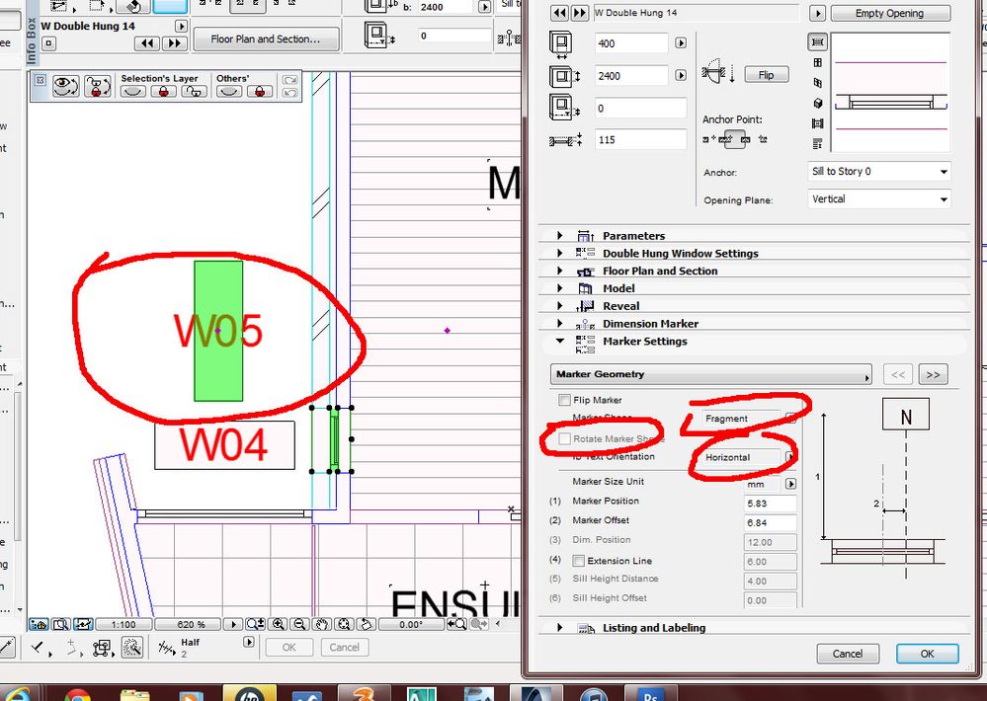Hide Selection's Layer using its eye button
Viewport: 987px width, 701px height.
pyautogui.click(x=132, y=91)
